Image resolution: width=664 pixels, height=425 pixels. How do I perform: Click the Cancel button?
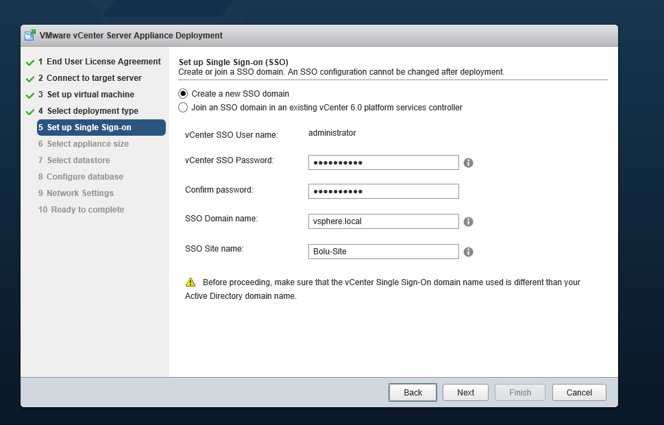[579, 392]
